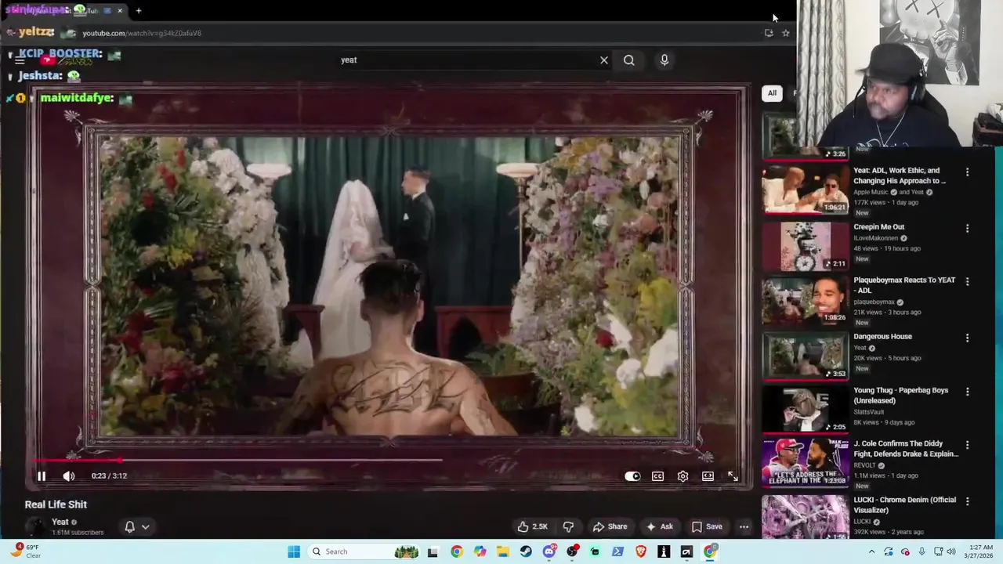This screenshot has width=1003, height=564.
Task: Seek along the video progress bar
Action: point(389,461)
